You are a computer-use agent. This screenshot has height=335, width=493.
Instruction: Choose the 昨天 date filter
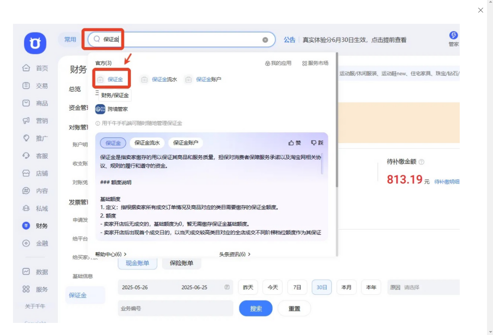click(248, 287)
